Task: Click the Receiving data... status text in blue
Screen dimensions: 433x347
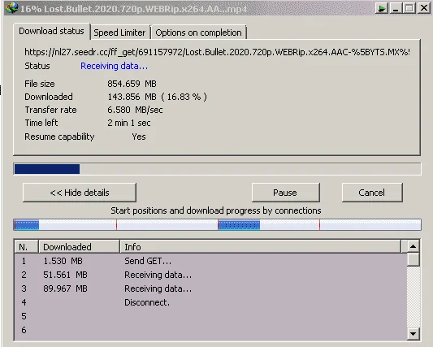Action: click(x=114, y=66)
